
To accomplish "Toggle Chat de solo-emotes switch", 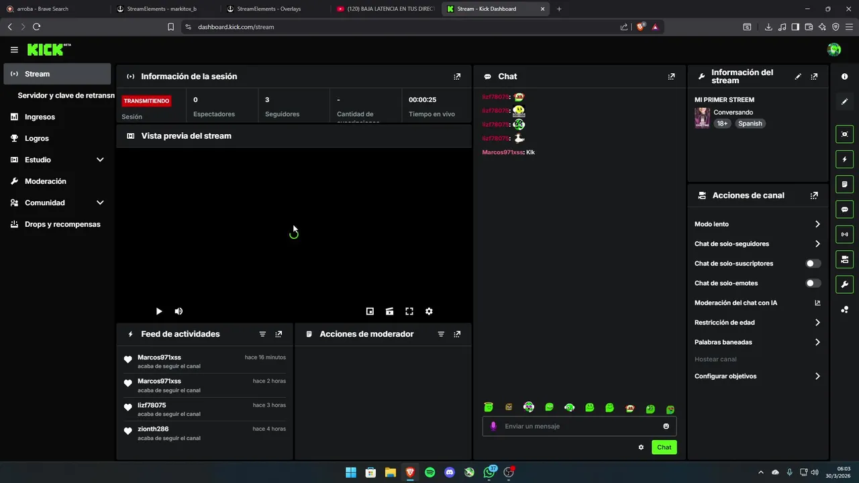I will (813, 283).
